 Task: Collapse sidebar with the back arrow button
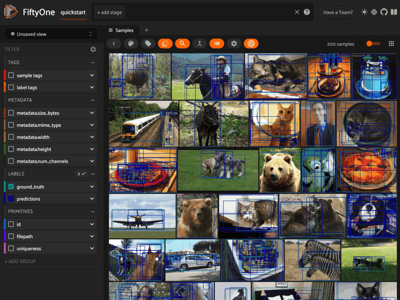click(x=114, y=44)
